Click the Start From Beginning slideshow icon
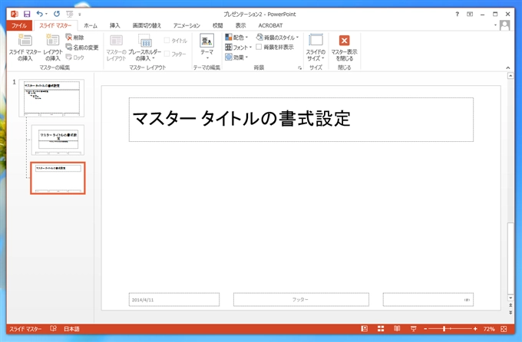This screenshot has height=342, width=522. click(69, 14)
